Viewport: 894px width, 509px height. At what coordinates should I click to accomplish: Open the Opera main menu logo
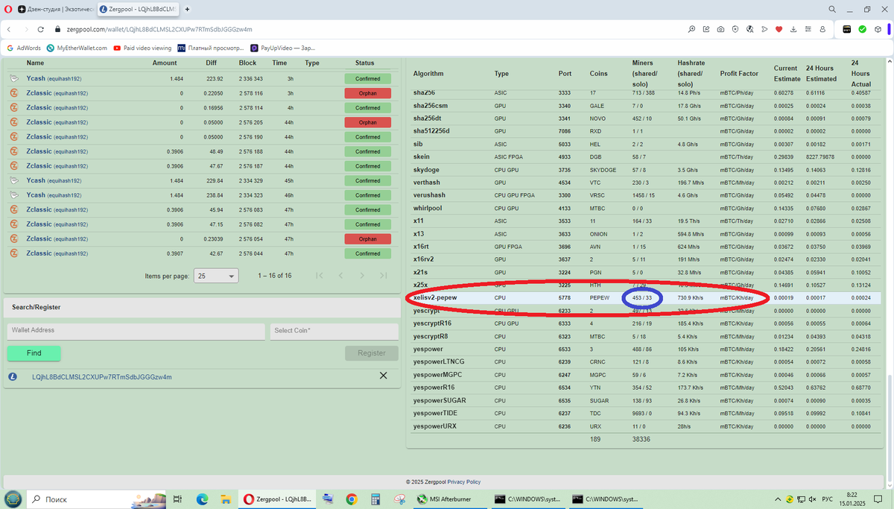coord(8,9)
